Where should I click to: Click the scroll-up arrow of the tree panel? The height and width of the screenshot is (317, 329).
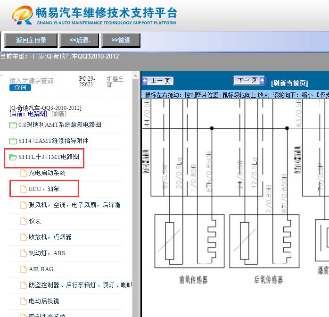tap(135, 75)
